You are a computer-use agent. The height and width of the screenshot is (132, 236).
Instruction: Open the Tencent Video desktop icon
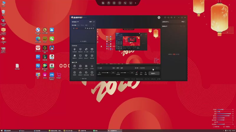coord(45,67)
